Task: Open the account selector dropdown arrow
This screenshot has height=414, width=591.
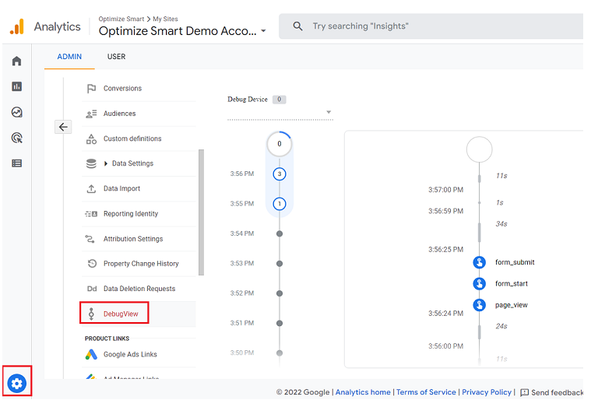Action: click(263, 31)
